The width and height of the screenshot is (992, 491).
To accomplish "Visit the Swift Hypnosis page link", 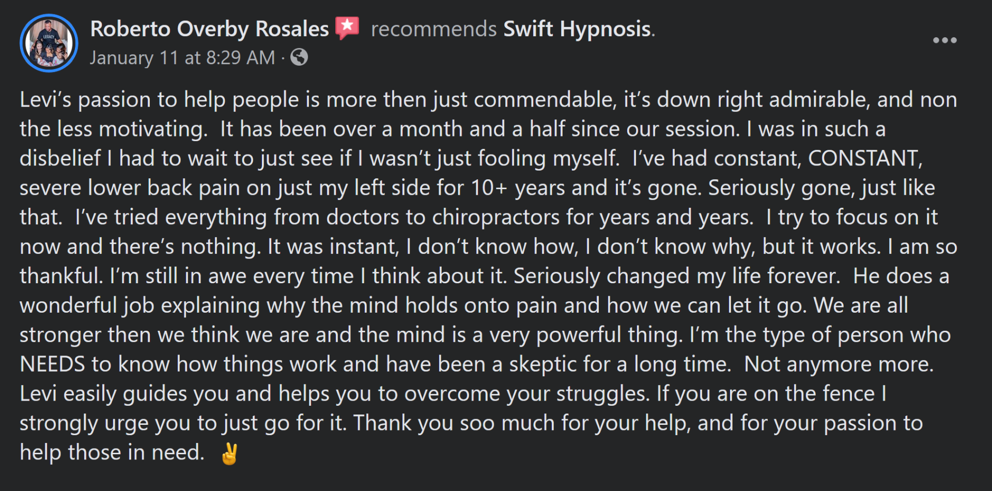I will (x=577, y=29).
